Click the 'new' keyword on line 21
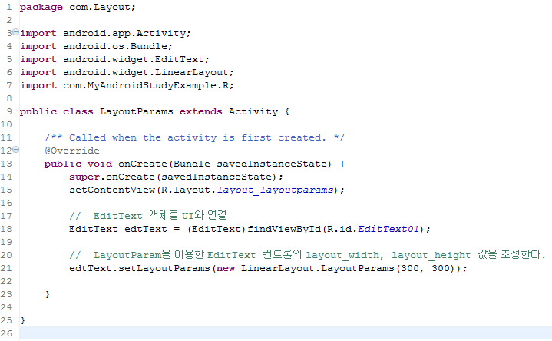This screenshot has width=552, height=341. tap(225, 268)
